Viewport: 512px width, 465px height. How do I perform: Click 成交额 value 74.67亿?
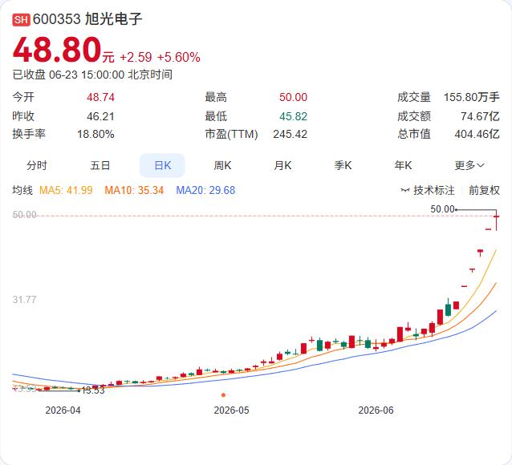point(480,116)
